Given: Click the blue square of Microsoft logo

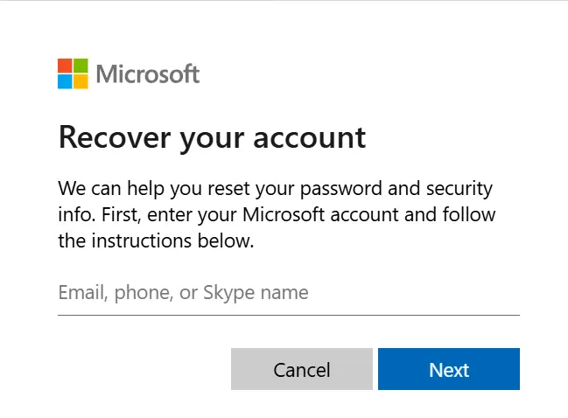Looking at the screenshot, I should tap(65, 81).
